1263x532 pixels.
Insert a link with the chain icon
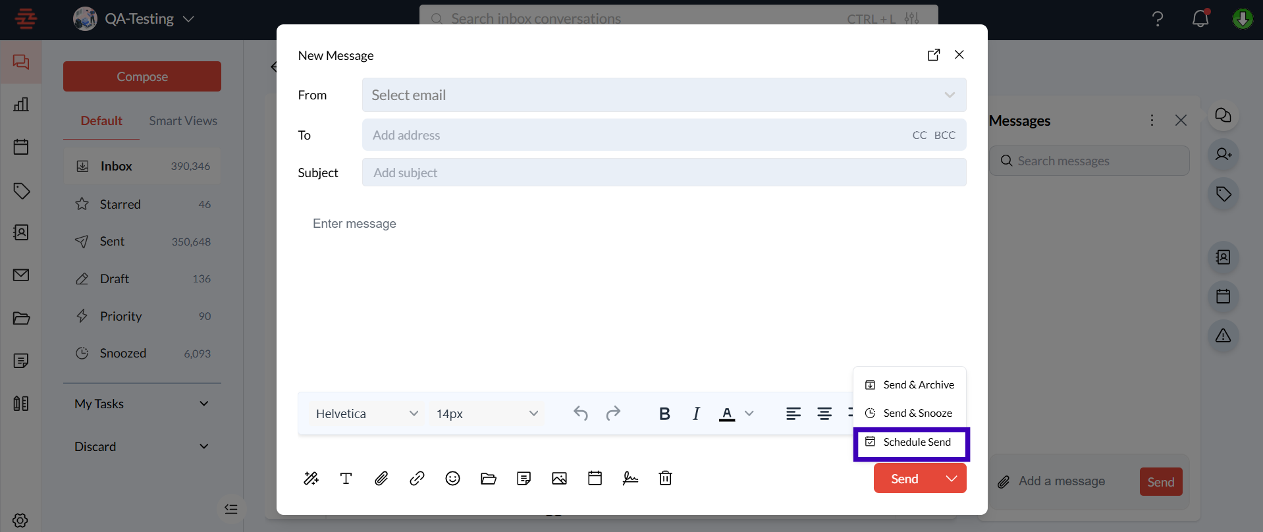click(417, 479)
